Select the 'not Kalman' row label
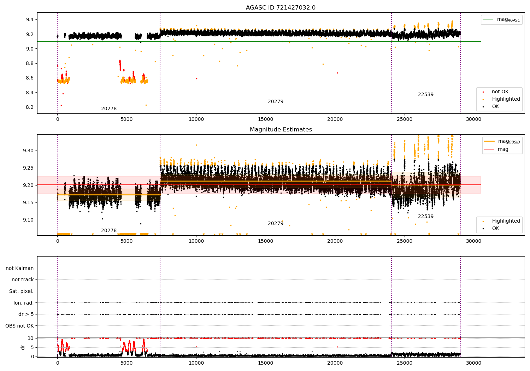Viewport: 530px width, 371px height. [20, 268]
